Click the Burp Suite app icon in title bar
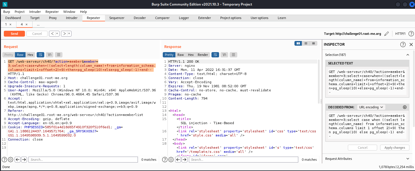 [5, 4]
